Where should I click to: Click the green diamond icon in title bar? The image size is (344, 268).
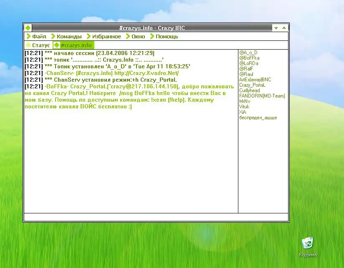28,28
